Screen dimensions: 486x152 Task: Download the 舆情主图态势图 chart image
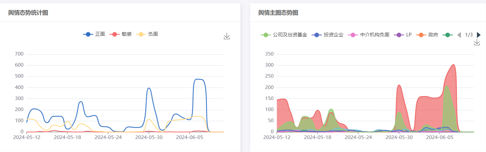tap(477, 42)
